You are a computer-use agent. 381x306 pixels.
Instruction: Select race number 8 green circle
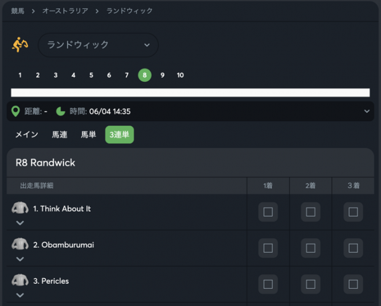pyautogui.click(x=145, y=75)
